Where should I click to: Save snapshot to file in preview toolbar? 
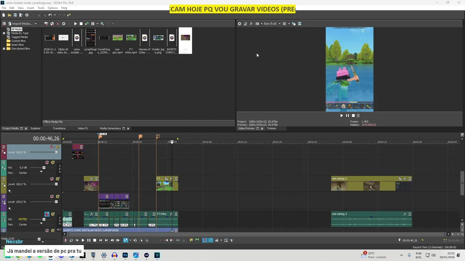pos(299,24)
